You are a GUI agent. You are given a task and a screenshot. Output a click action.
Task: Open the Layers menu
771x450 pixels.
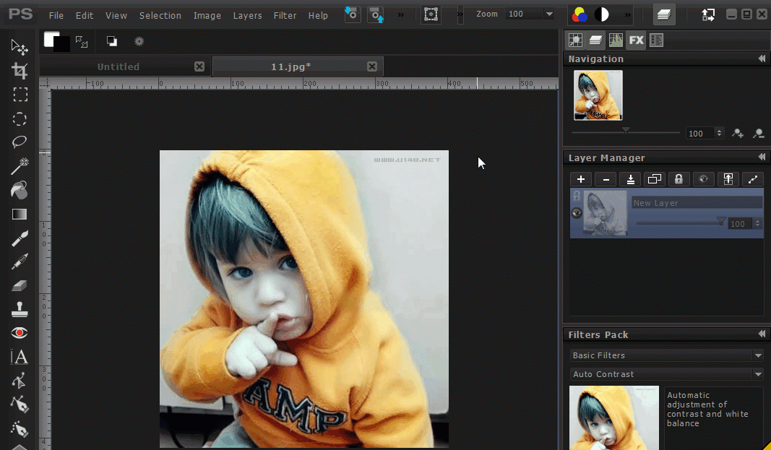click(x=247, y=16)
